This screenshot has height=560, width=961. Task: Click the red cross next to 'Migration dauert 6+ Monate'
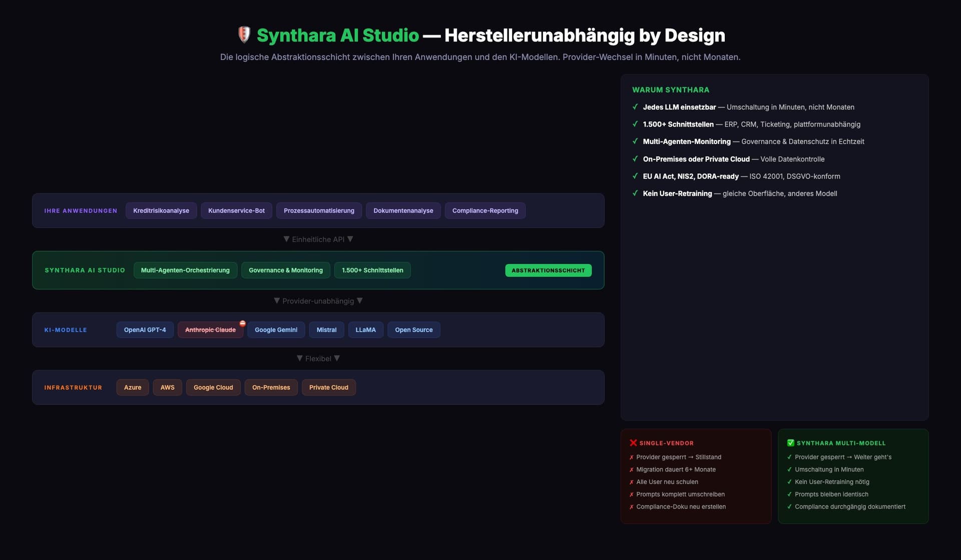[x=631, y=469]
